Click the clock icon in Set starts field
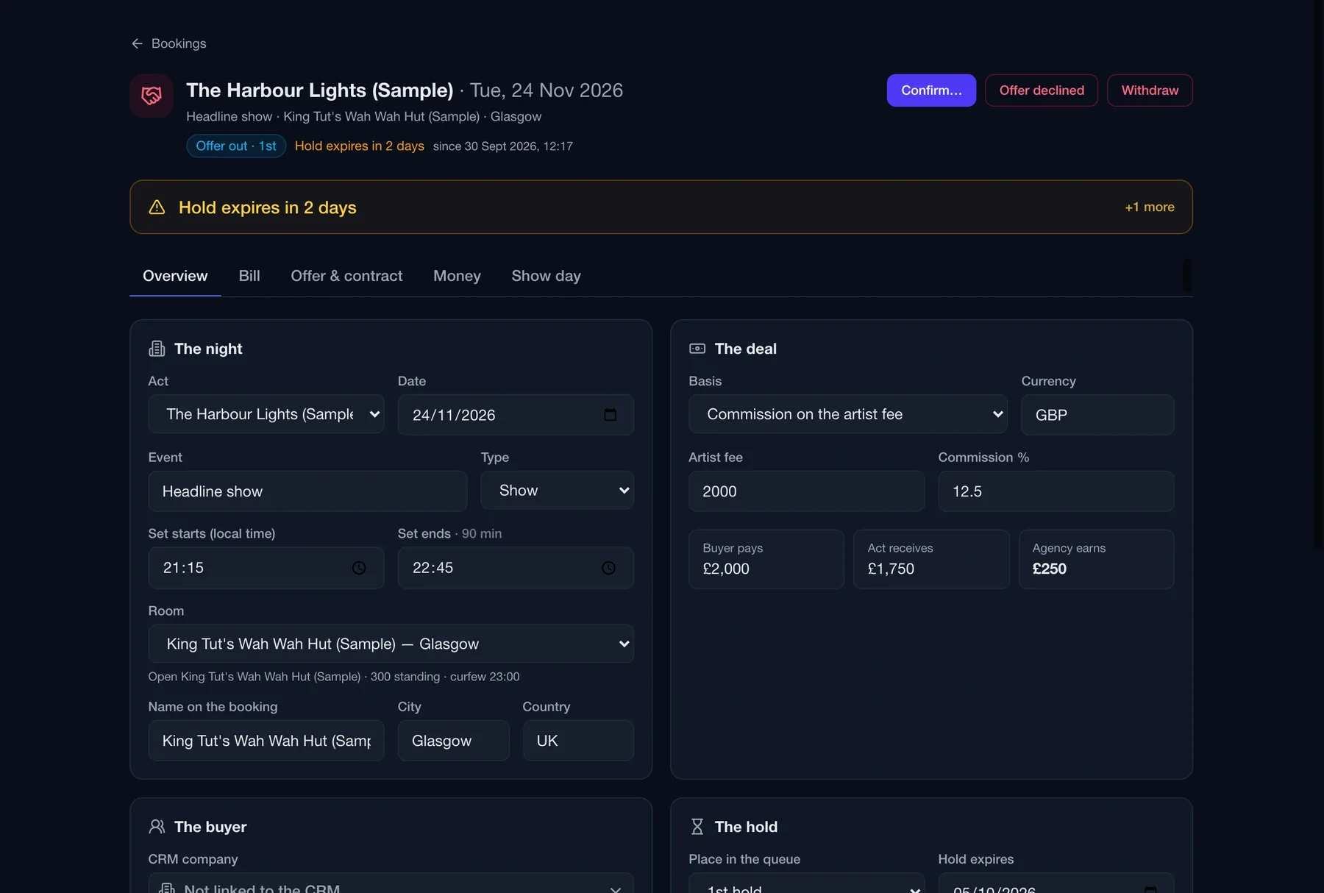 click(359, 568)
